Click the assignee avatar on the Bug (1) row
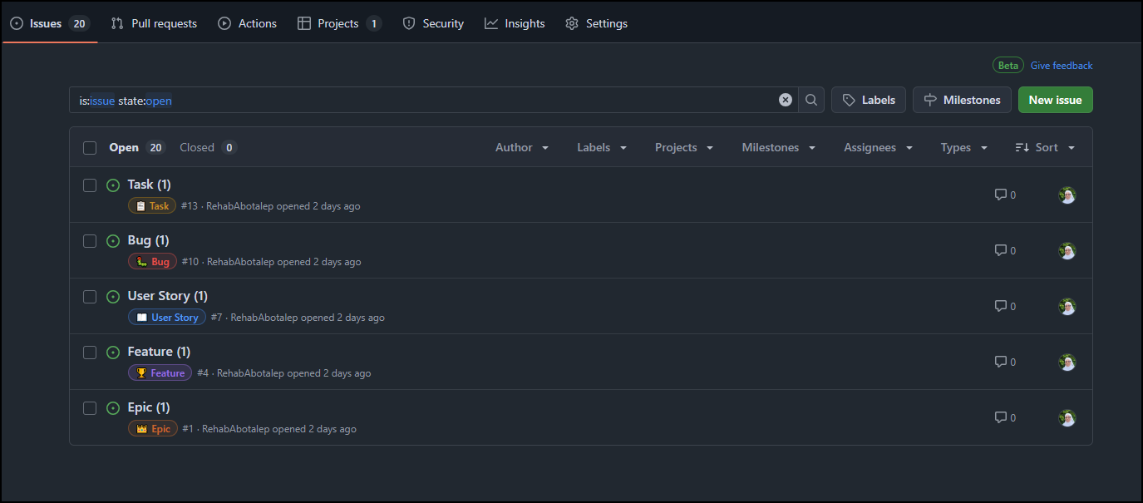 point(1067,250)
